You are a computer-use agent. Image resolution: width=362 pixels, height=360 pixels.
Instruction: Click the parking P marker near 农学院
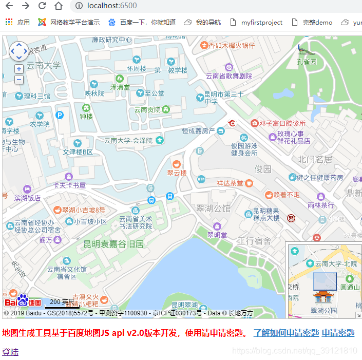pos(60,115)
